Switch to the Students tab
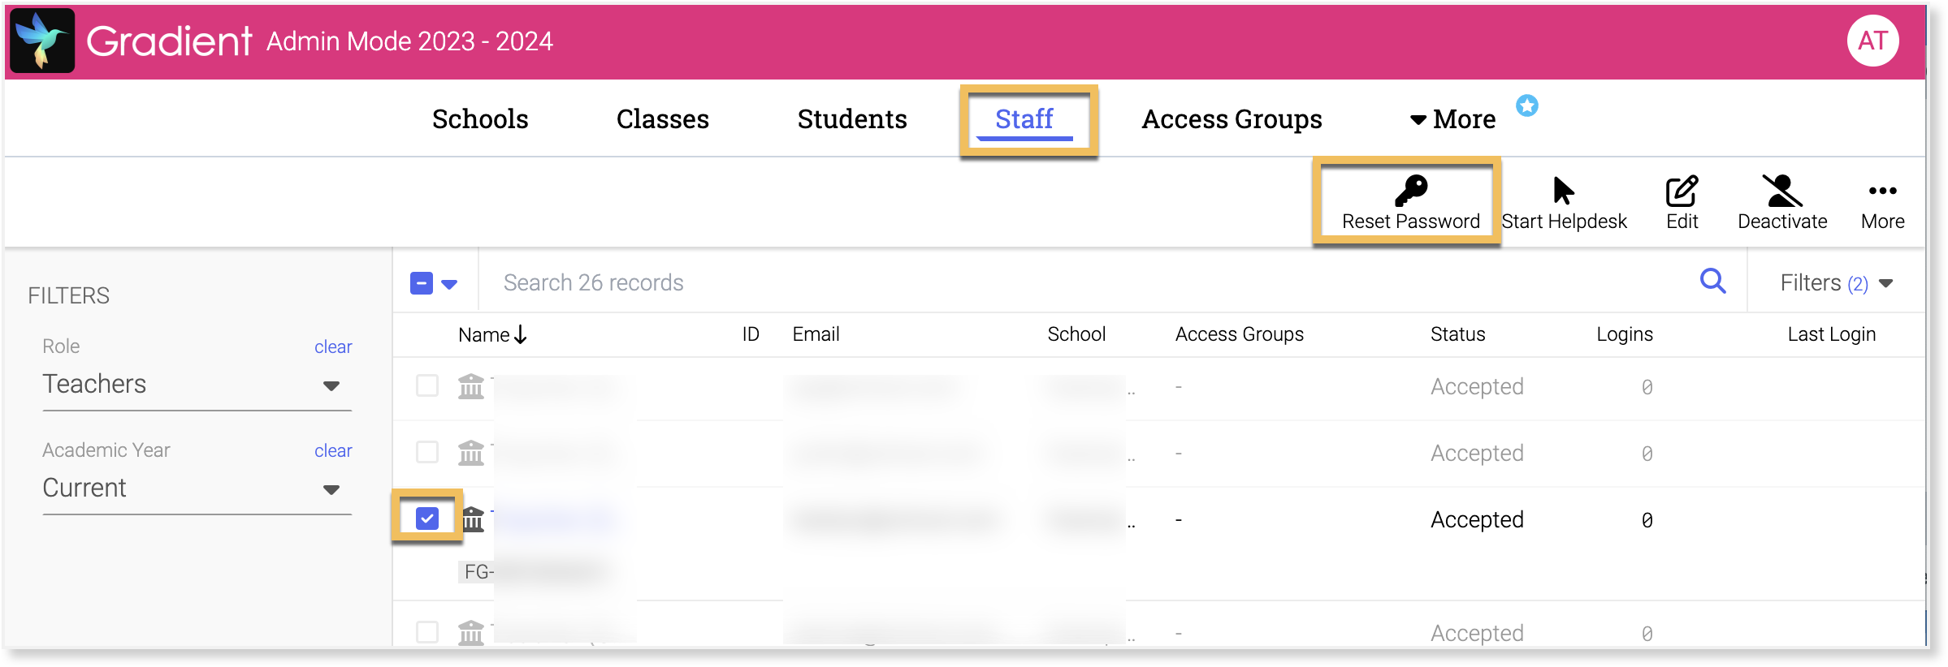This screenshot has width=1948, height=667. 851,119
